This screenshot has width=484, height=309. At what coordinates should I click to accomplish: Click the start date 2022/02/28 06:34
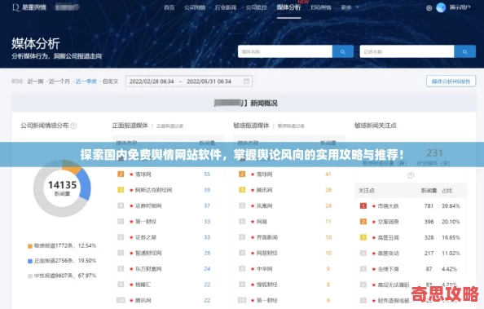152,82
